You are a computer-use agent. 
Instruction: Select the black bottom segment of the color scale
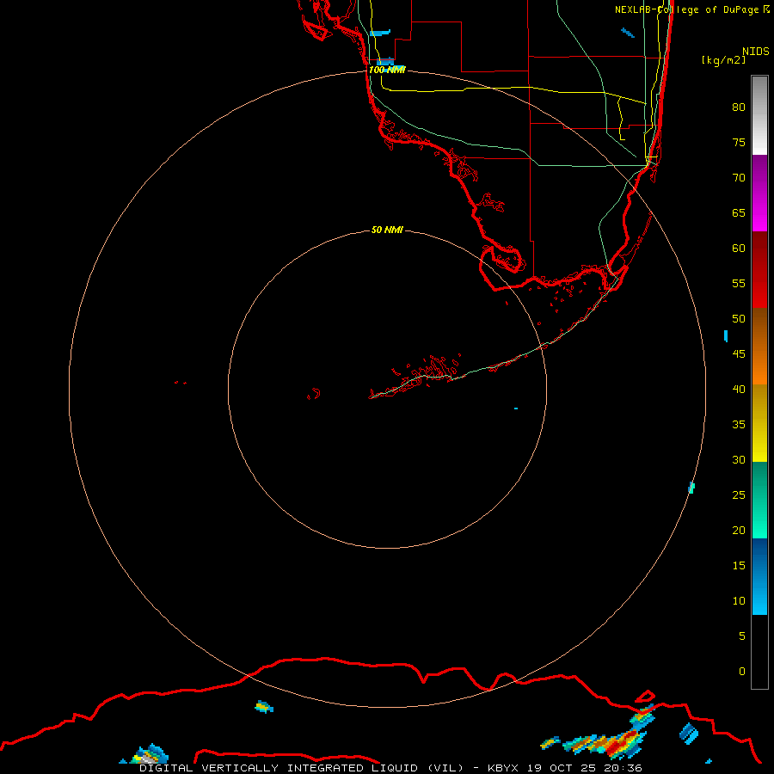[759, 652]
